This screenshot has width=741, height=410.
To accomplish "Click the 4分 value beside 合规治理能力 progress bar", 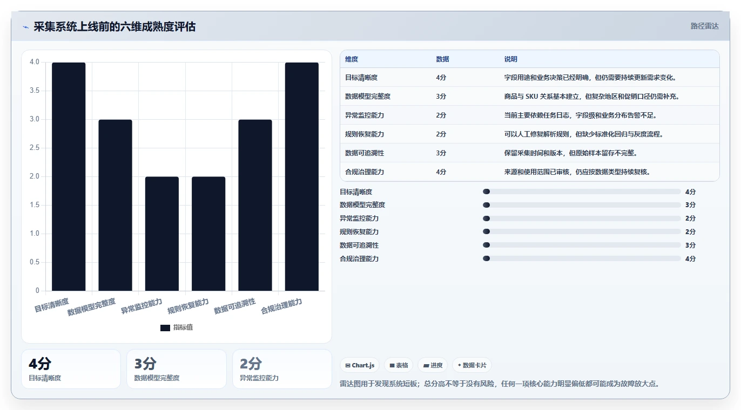I will [691, 258].
